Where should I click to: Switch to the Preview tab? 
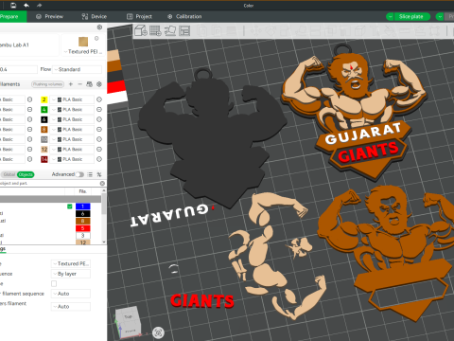click(x=49, y=16)
